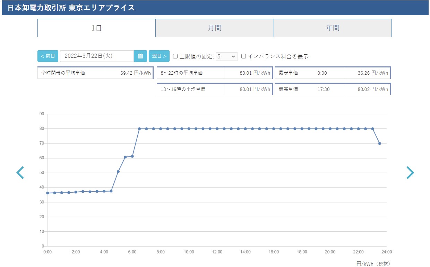Click the right carousel arrow
This screenshot has width=430, height=267.
(x=410, y=173)
